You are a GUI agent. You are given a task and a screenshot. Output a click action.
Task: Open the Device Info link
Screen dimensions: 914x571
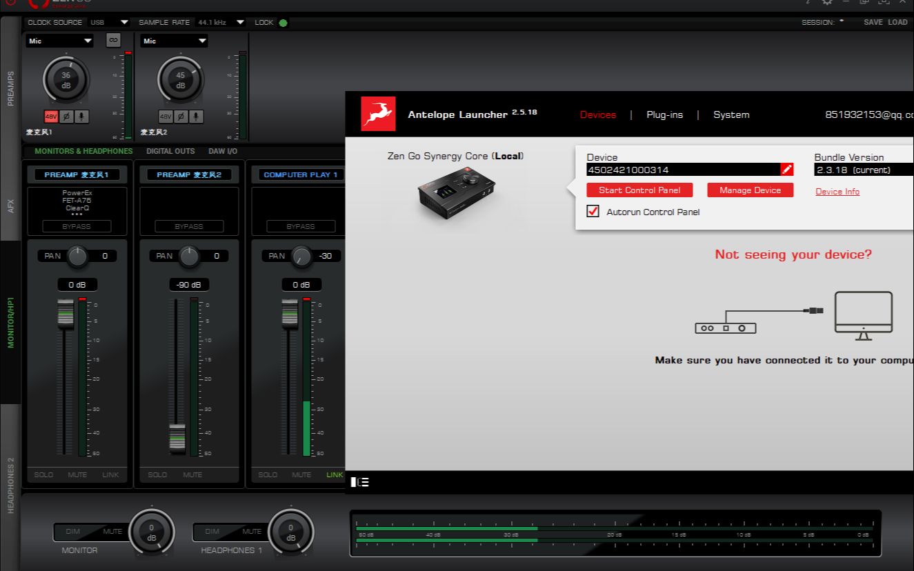pyautogui.click(x=837, y=192)
